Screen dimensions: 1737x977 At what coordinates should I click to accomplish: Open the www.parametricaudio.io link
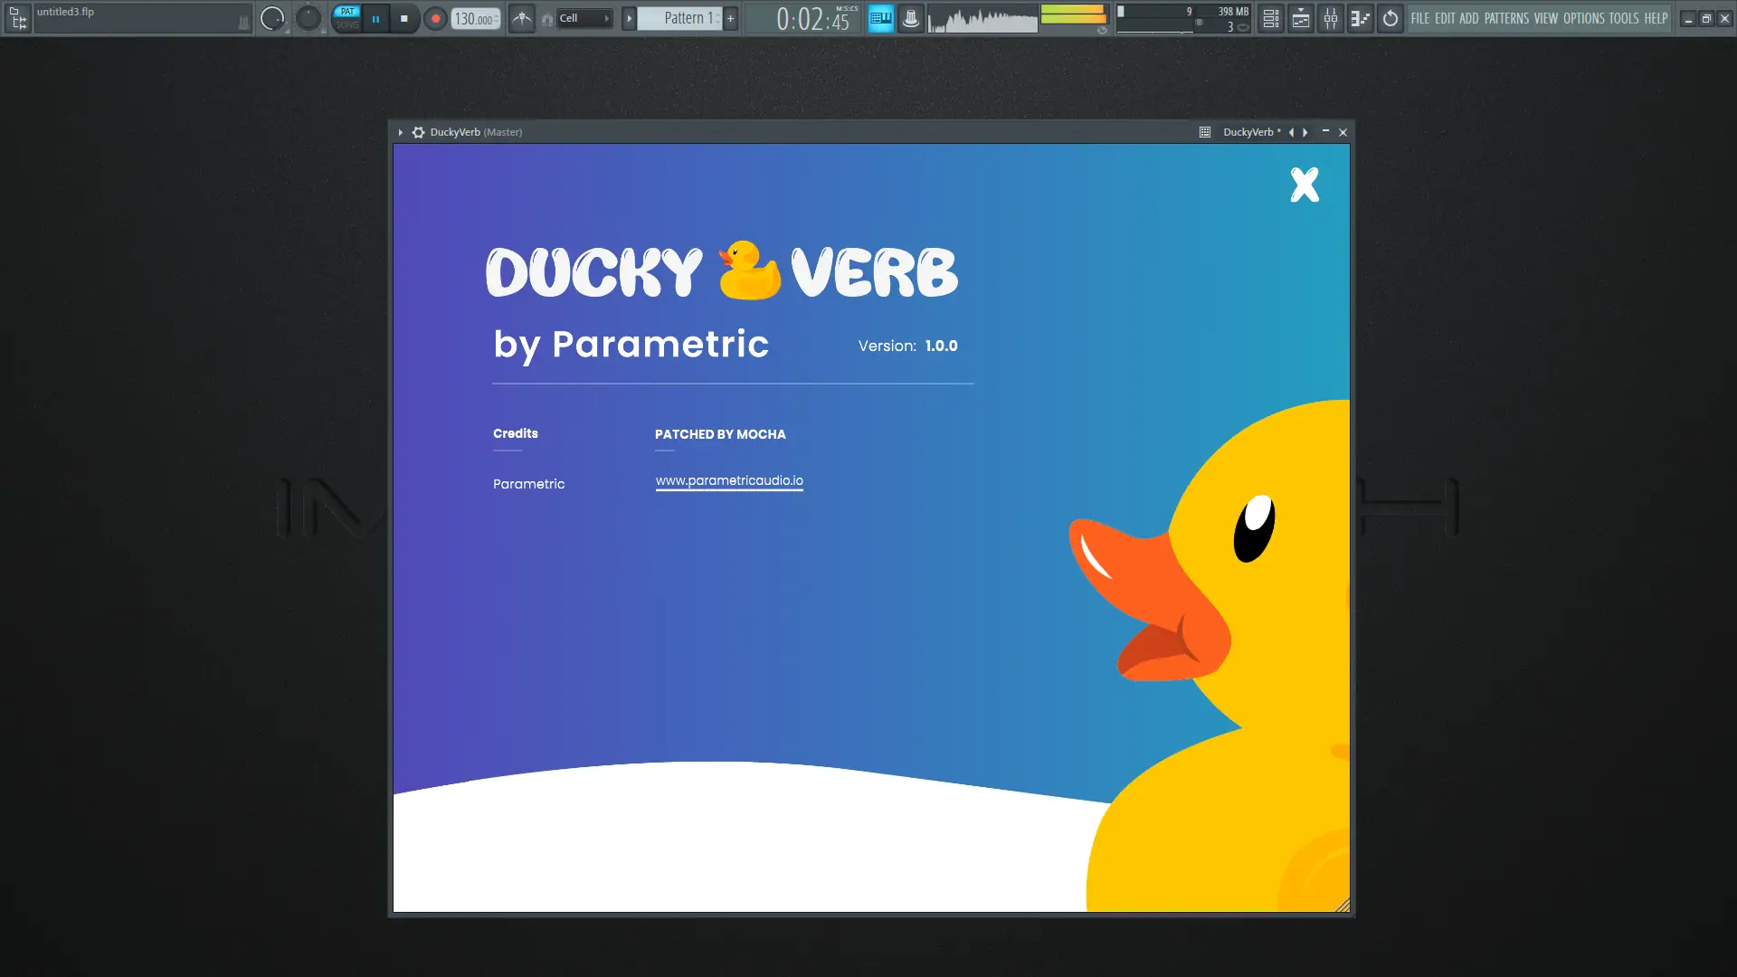click(x=728, y=480)
